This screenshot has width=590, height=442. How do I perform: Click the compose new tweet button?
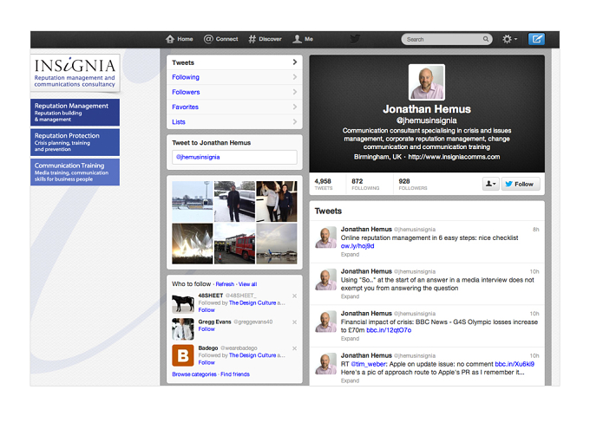click(x=536, y=39)
